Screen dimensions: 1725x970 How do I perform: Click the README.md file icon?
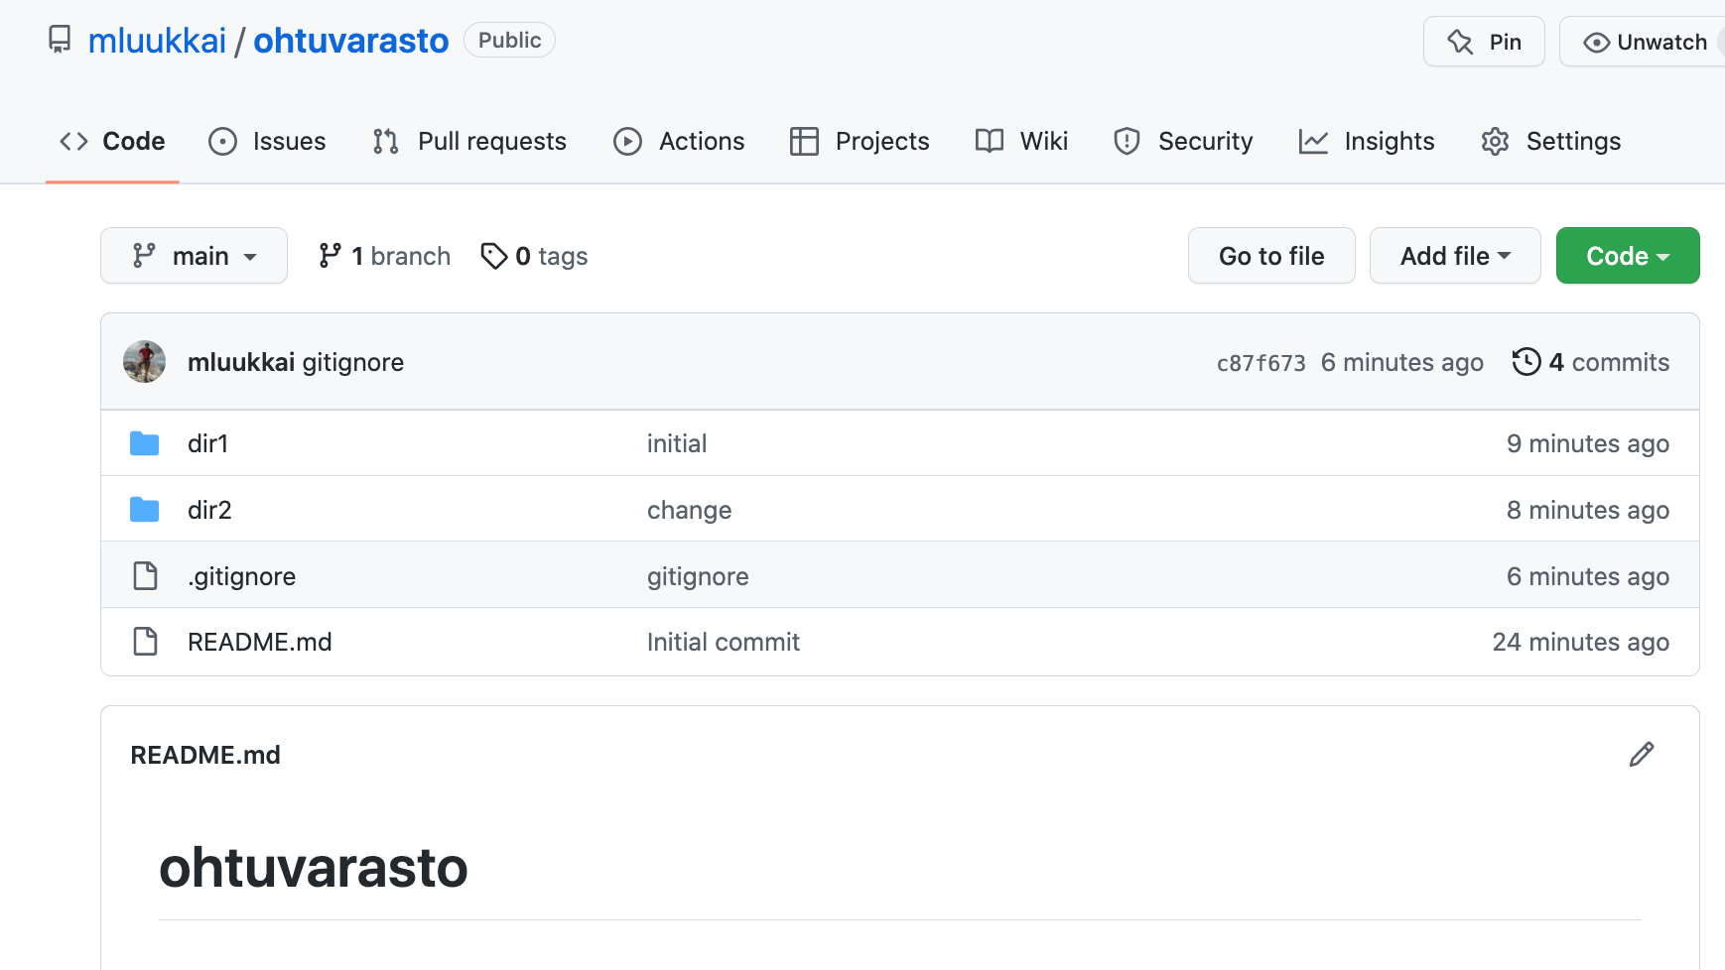[x=145, y=642]
